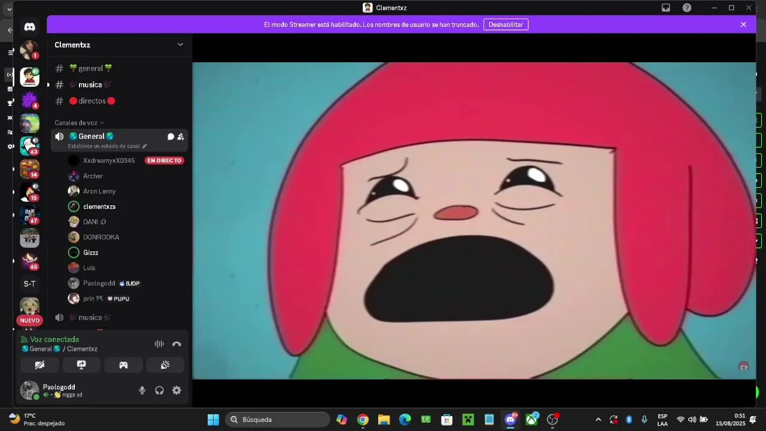Open Google Chrome from the taskbar

[363, 420]
